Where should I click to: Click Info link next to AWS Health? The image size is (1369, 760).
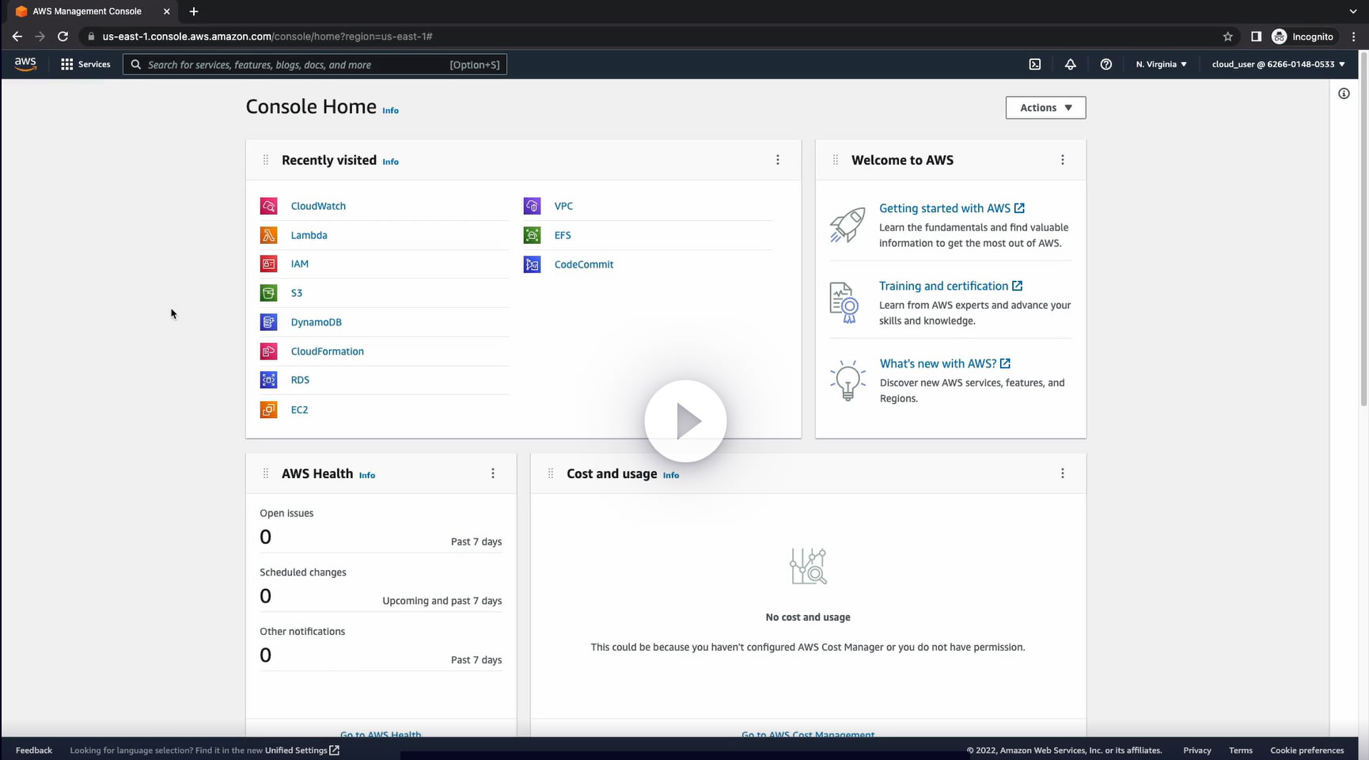click(x=367, y=475)
